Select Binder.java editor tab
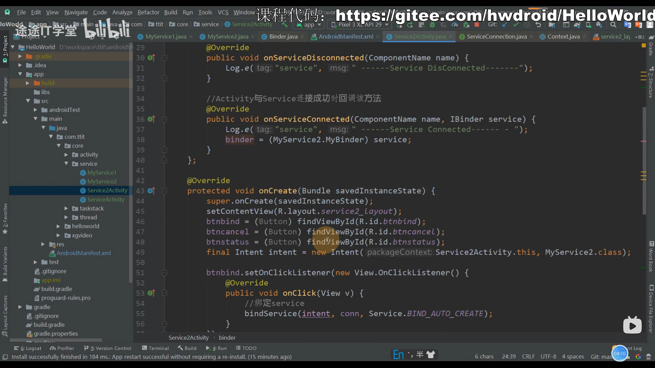The image size is (655, 368). pos(283,36)
